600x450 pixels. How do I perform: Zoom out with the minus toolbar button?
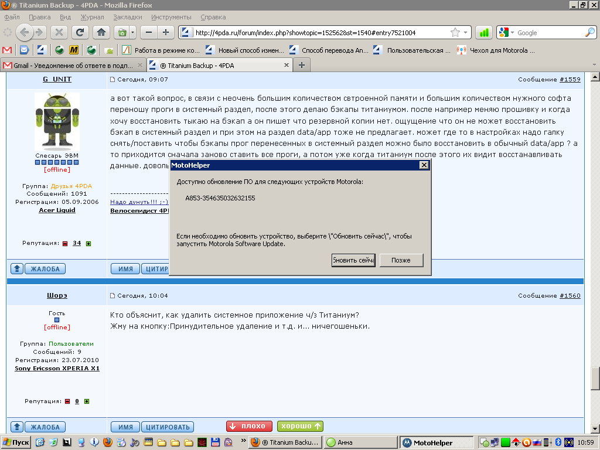click(149, 33)
